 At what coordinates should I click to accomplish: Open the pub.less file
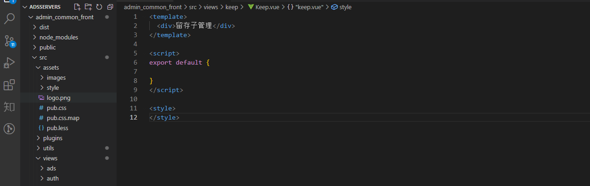point(57,128)
